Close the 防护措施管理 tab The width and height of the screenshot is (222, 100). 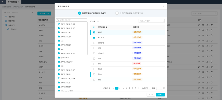19,2
